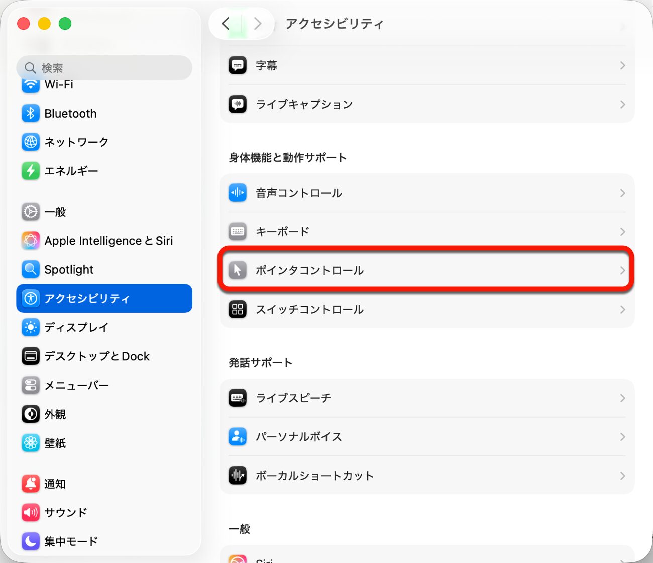Expand ボーカルショートカット row chevron
Viewport: 653px width, 563px height.
pos(622,476)
